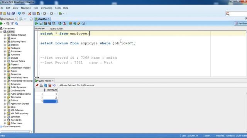This screenshot has height=138, width=247.
Task: Click the SQL link in Query Result toolbar
Action: coord(54,85)
